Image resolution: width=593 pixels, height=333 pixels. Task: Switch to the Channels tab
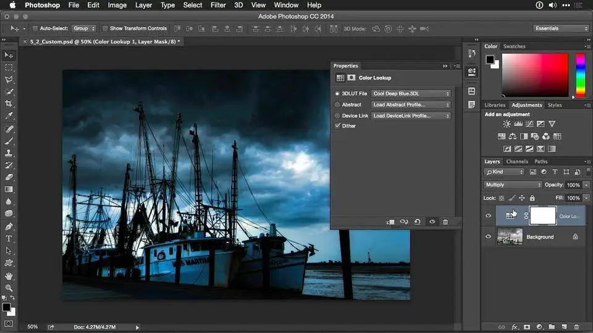[x=517, y=162]
